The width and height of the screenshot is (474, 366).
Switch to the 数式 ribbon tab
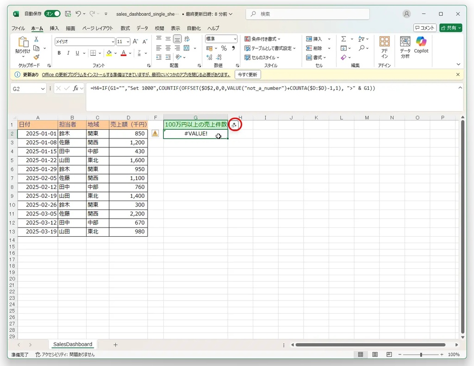[x=125, y=28]
